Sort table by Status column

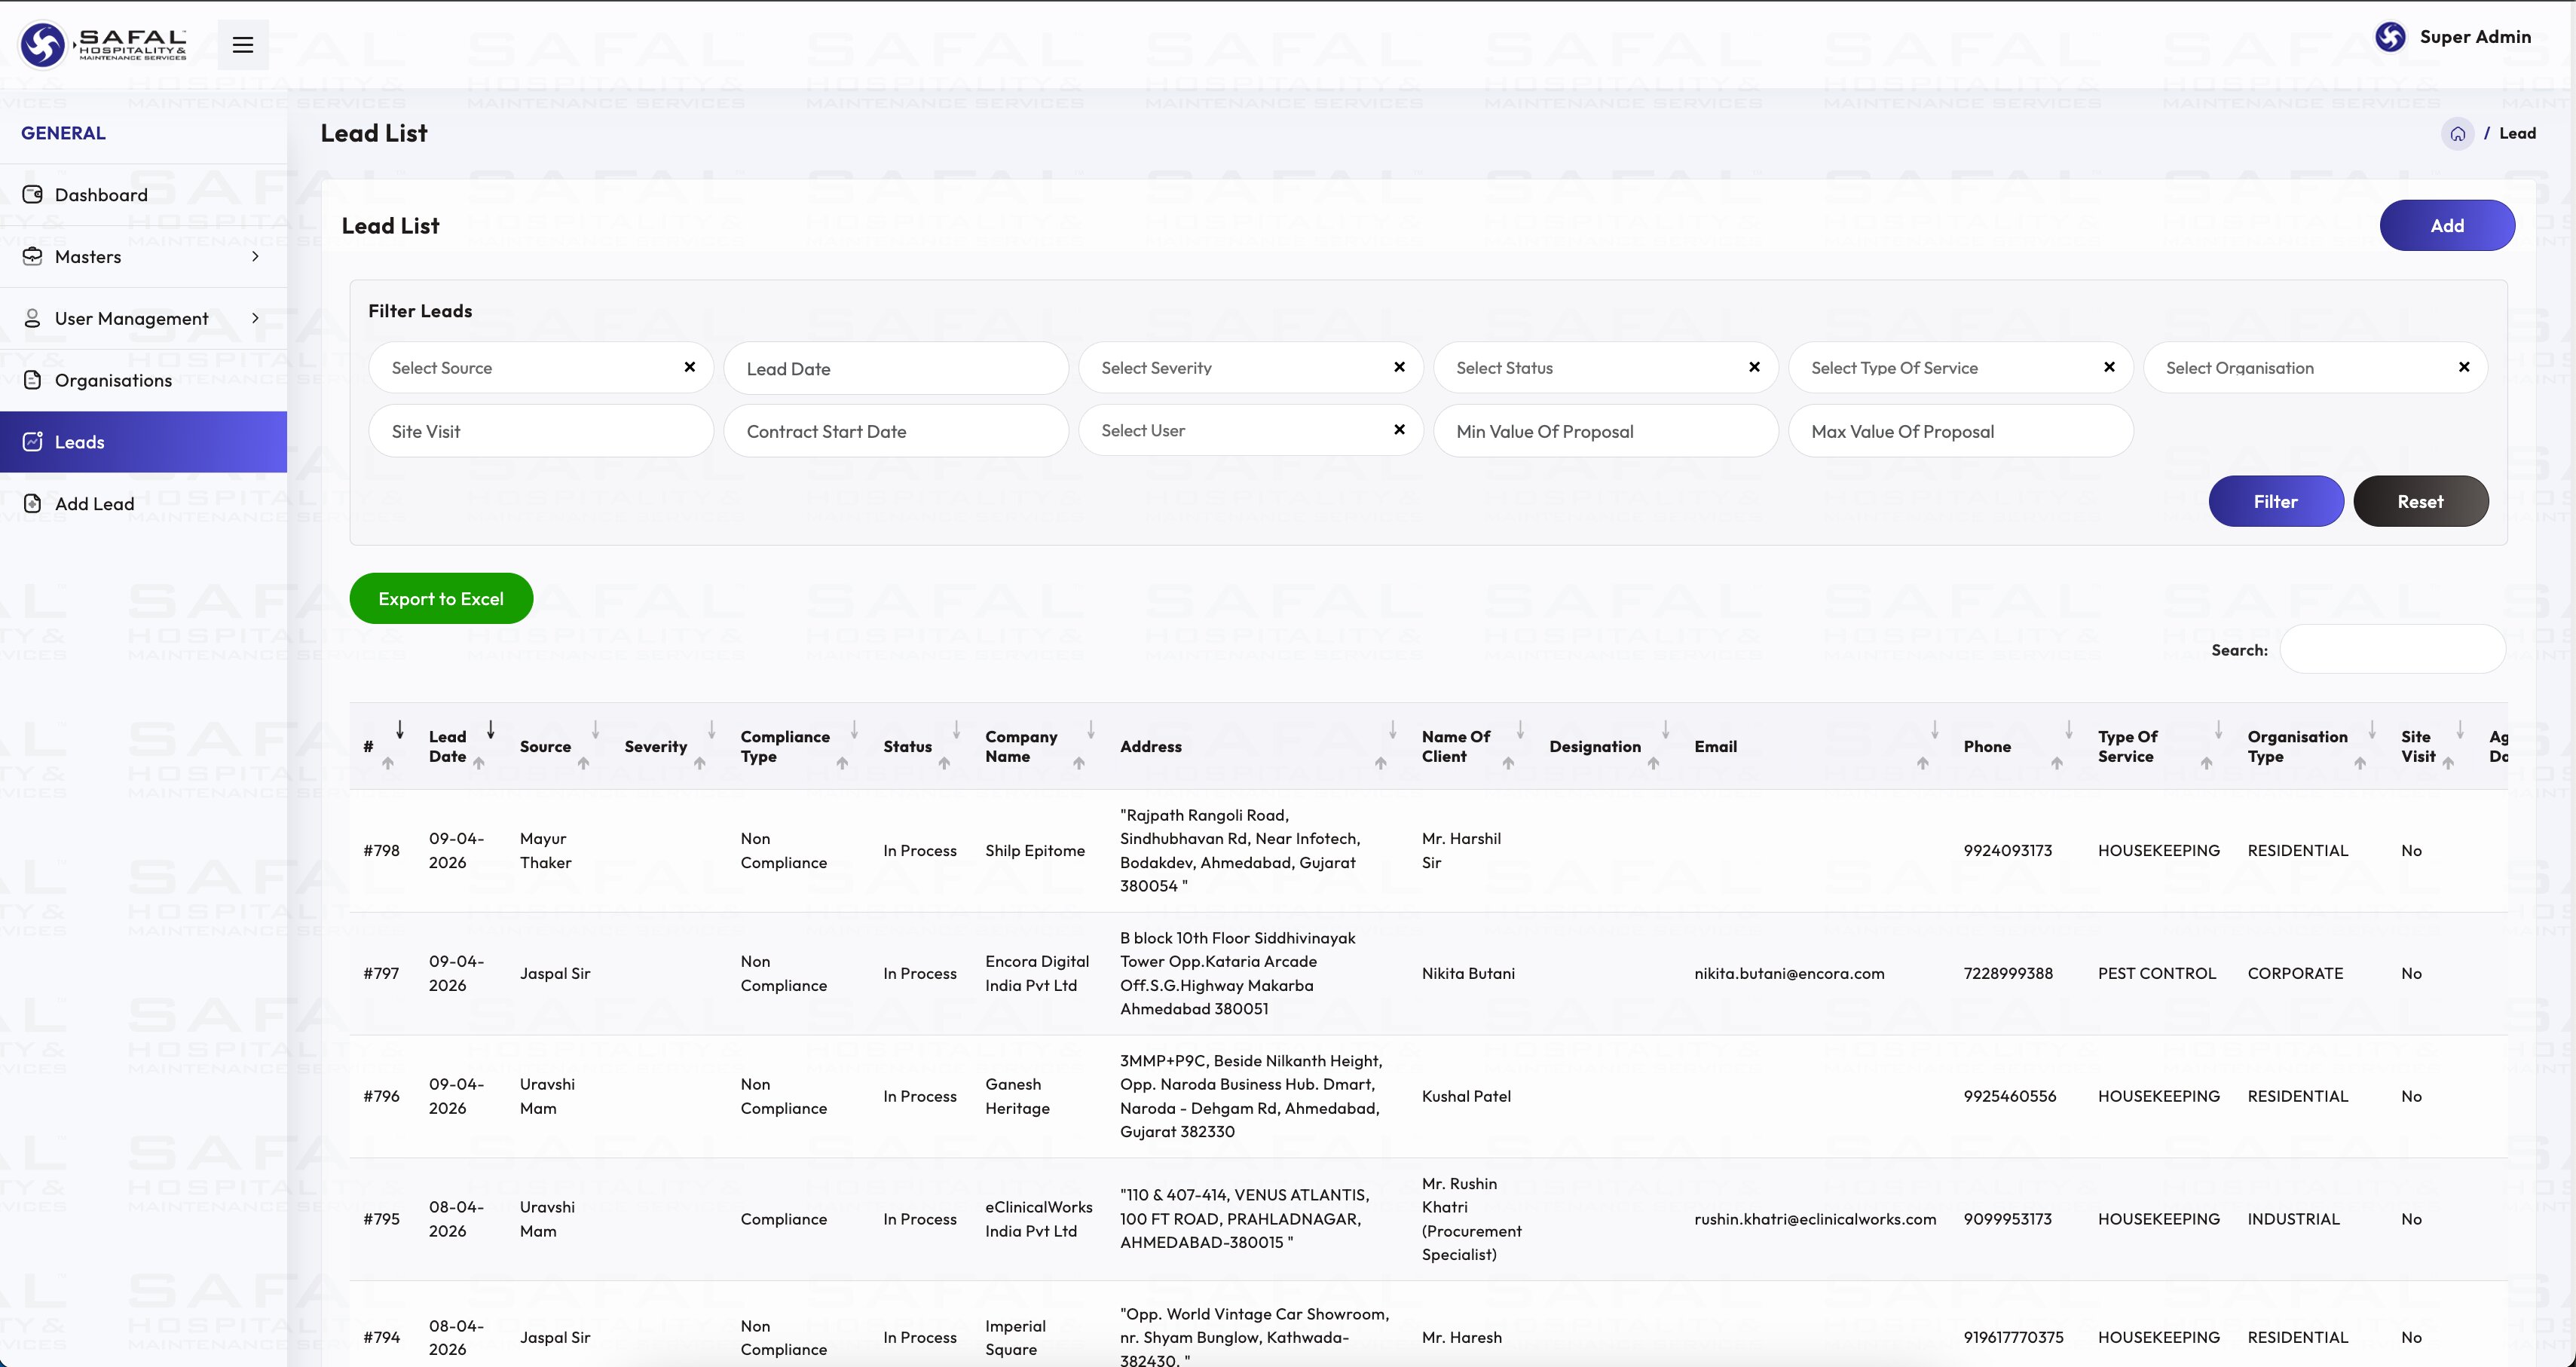coord(907,746)
